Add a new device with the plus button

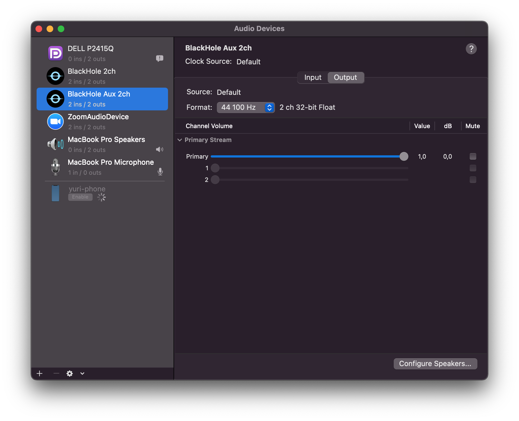coord(40,374)
